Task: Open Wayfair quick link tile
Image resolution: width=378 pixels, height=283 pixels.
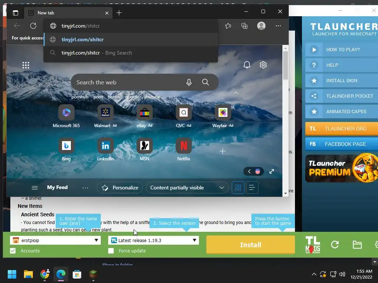Action: pyautogui.click(x=223, y=116)
